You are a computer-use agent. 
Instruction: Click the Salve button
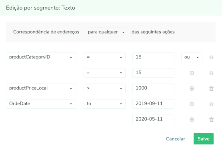pyautogui.click(x=204, y=139)
